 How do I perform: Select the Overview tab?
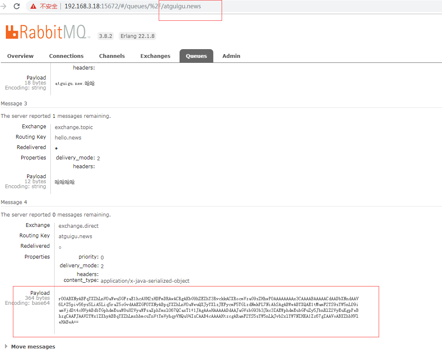20,56
